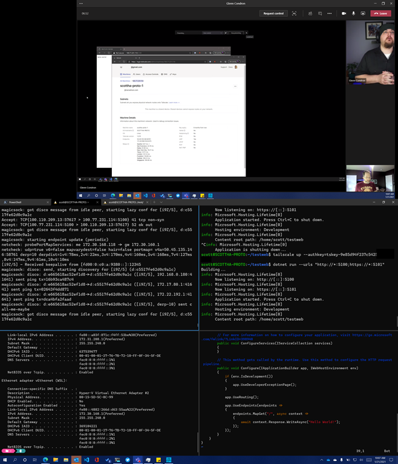The image size is (398, 464).
Task: Click scottha-proto-1 heading in shared screen
Action: 132,86
